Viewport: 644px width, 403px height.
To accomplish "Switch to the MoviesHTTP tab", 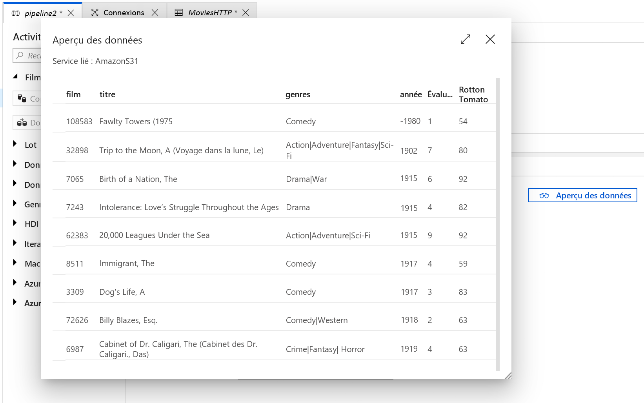I will (212, 11).
